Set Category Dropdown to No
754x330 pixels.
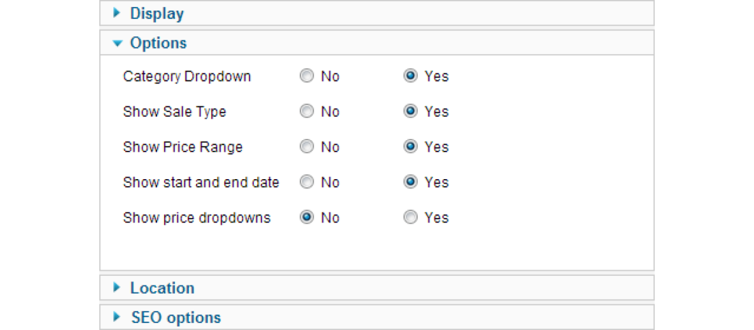coord(307,77)
